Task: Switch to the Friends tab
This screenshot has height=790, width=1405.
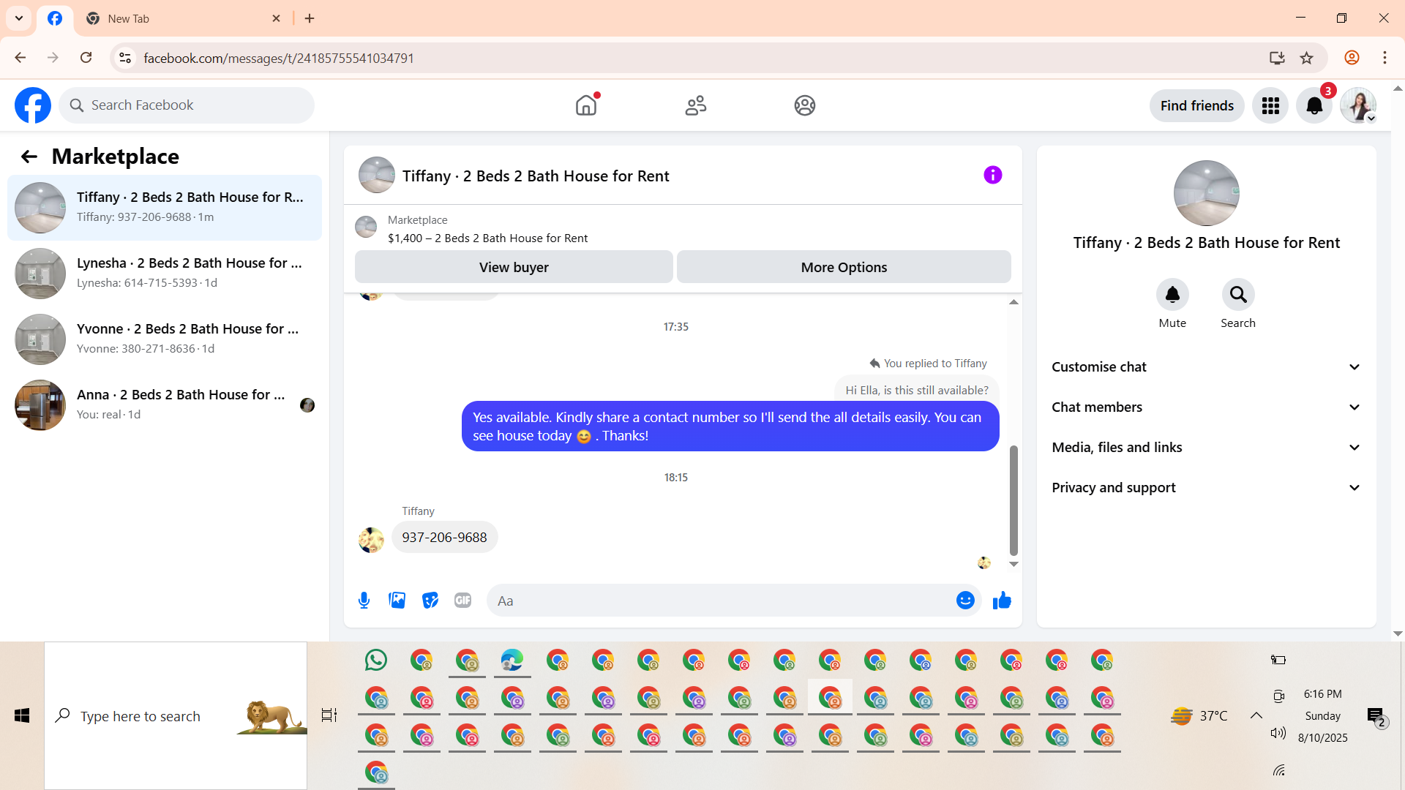Action: pyautogui.click(x=695, y=106)
